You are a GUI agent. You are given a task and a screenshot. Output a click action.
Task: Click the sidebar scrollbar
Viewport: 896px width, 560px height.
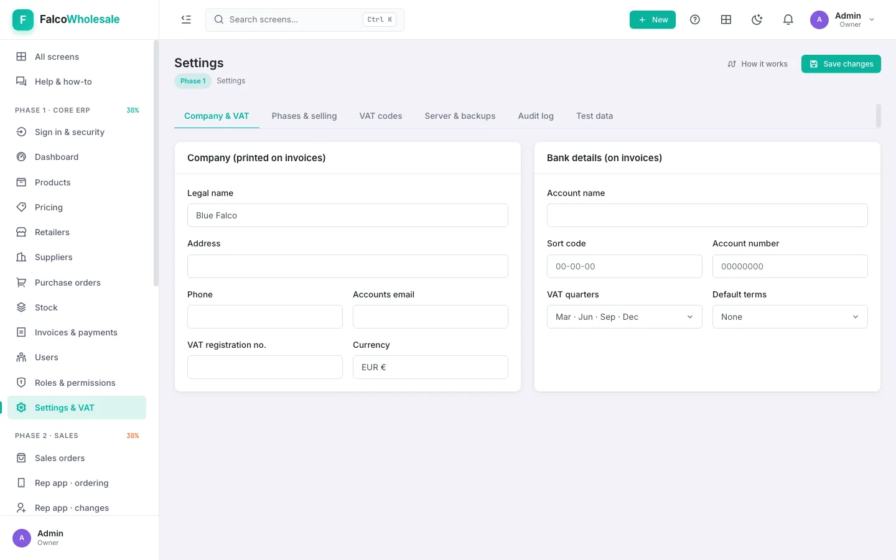pyautogui.click(x=156, y=163)
